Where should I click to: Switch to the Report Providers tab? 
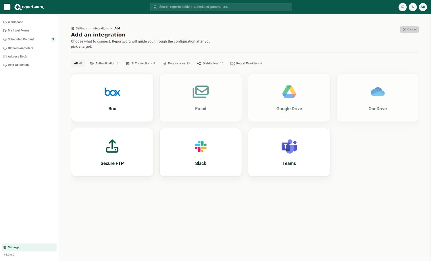click(246, 63)
